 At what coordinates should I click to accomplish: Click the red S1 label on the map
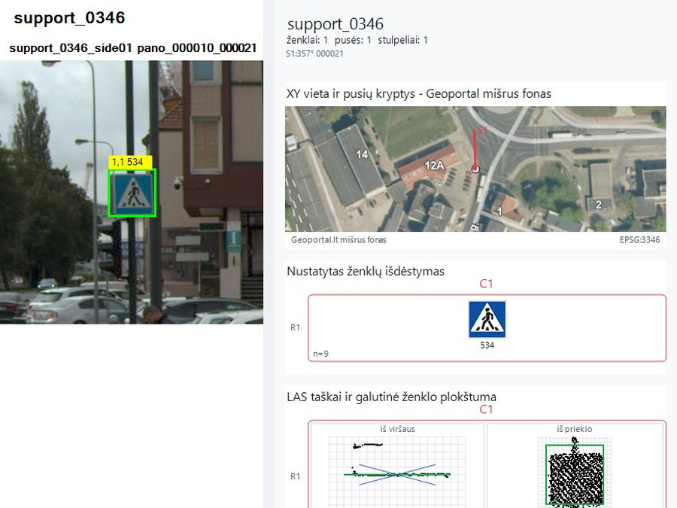point(482,130)
